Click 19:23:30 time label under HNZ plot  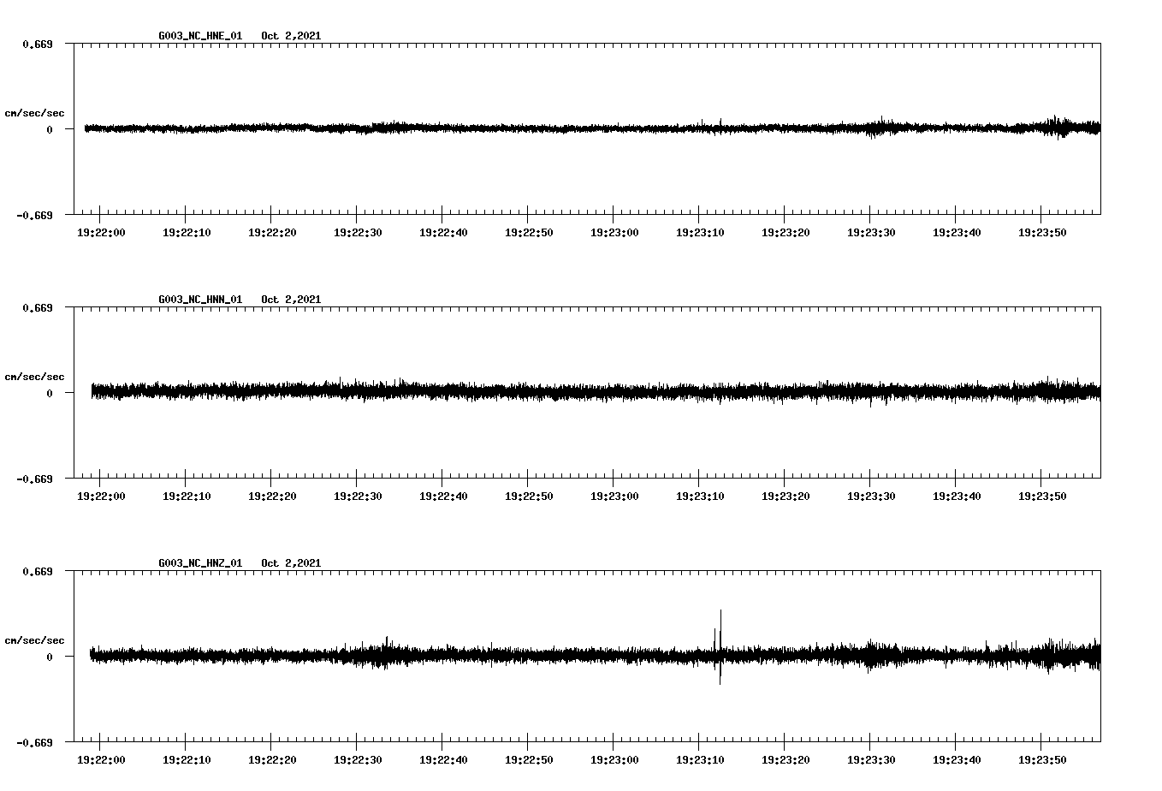pos(871,759)
